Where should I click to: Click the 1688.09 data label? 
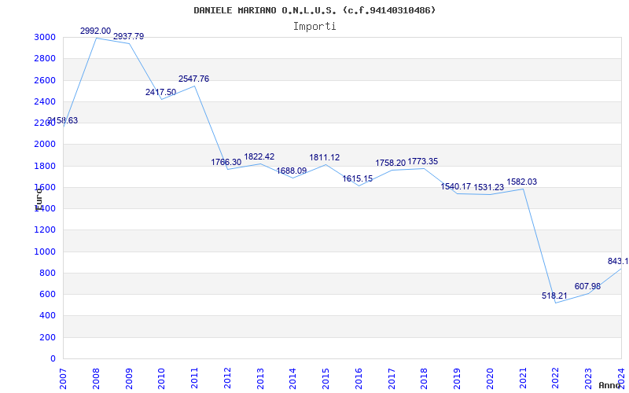(x=292, y=171)
